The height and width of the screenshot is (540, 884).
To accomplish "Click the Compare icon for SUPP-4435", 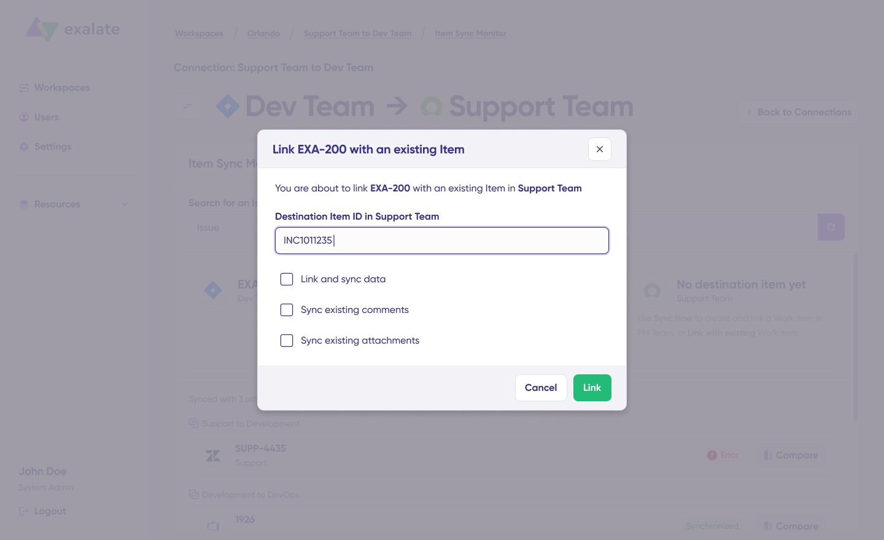I will 768,455.
